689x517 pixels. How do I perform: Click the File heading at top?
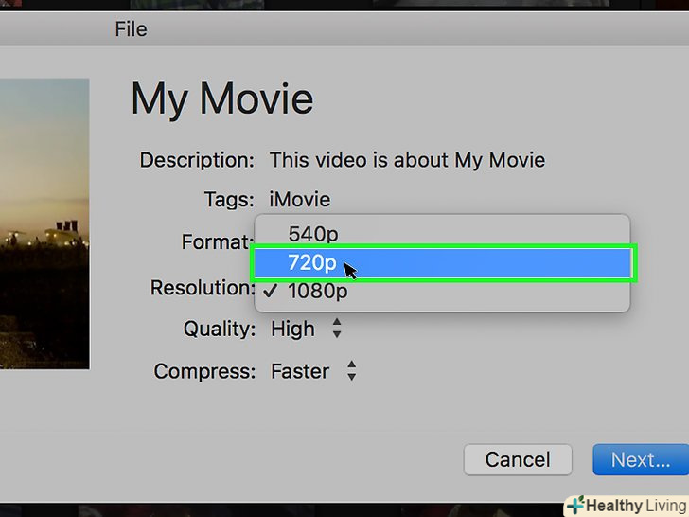pyautogui.click(x=131, y=29)
